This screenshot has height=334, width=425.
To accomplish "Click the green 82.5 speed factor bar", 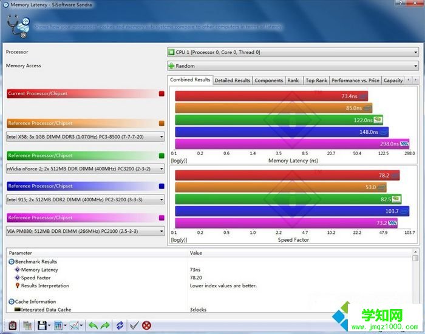I will (288, 199).
